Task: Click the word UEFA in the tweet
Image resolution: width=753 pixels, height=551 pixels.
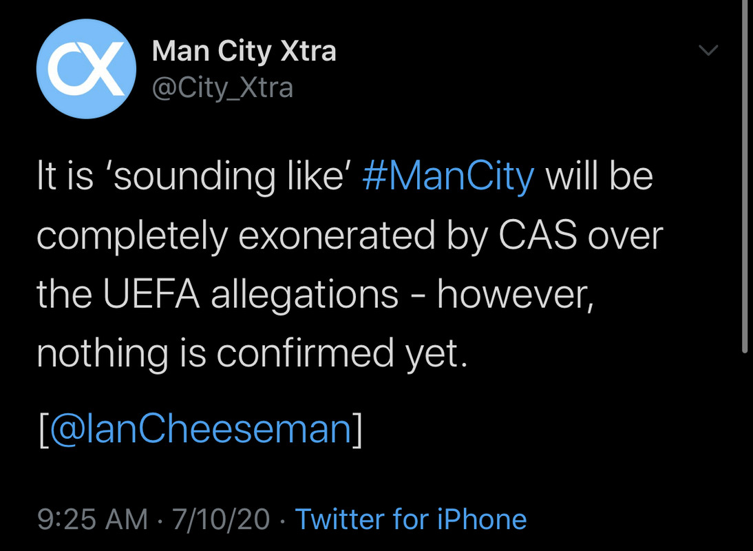Action: [x=152, y=295]
